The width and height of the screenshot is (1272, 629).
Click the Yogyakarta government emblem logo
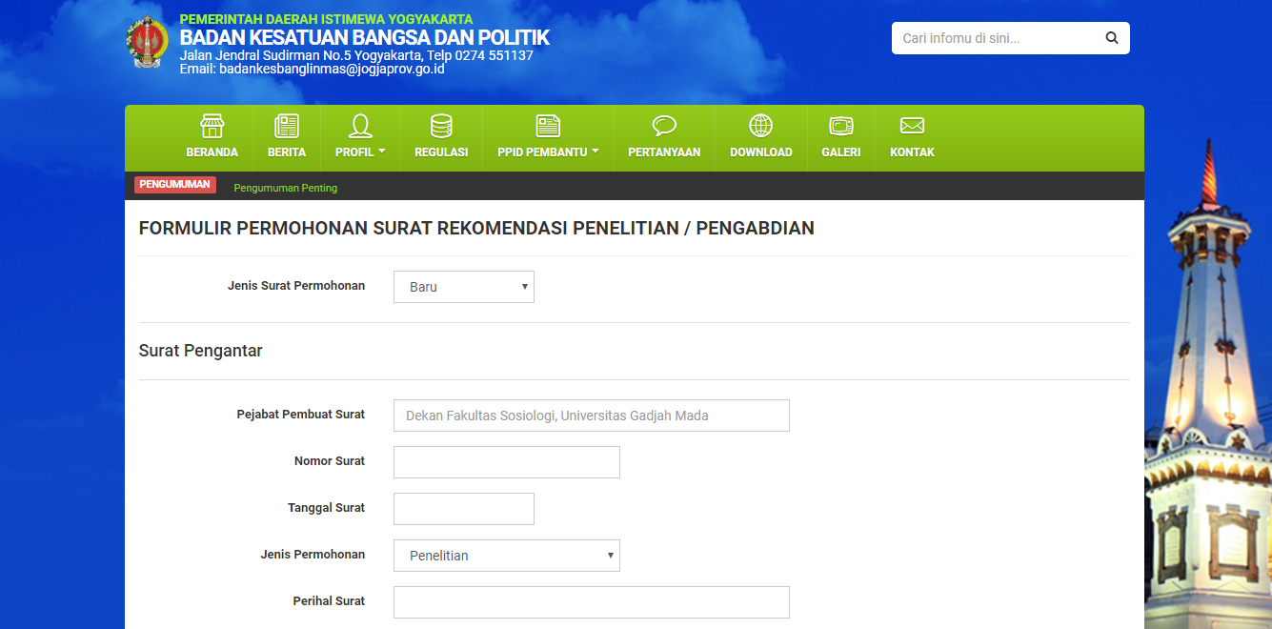point(147,42)
